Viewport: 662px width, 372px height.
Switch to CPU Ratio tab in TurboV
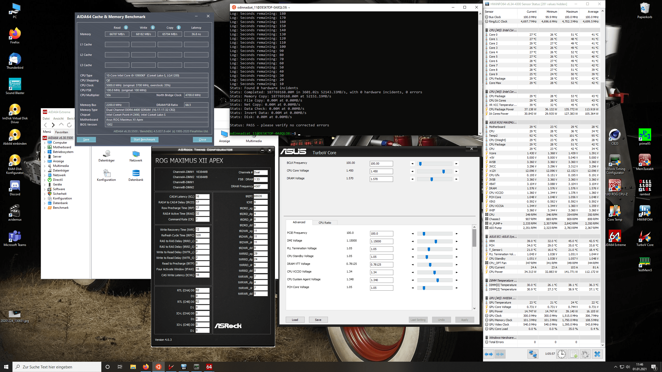[x=325, y=222]
